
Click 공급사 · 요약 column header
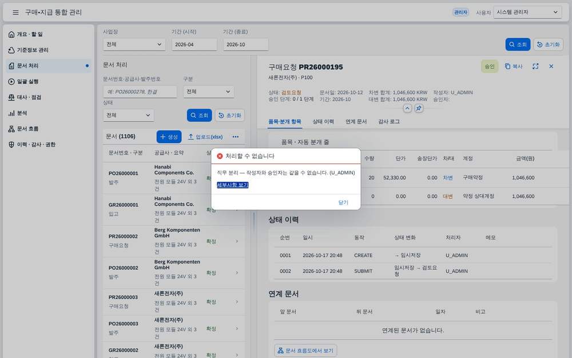169,153
